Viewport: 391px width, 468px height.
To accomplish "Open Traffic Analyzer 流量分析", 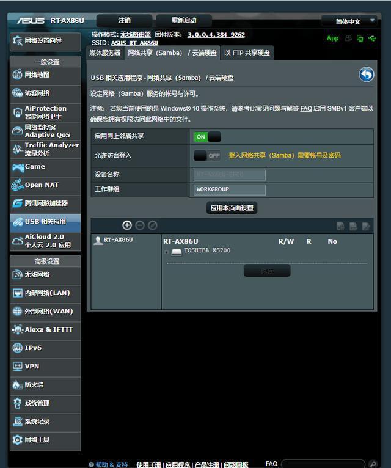I will point(45,149).
